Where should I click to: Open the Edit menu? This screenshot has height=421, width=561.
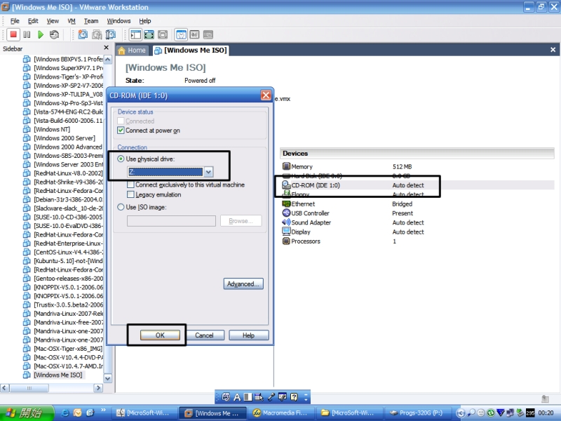click(33, 21)
